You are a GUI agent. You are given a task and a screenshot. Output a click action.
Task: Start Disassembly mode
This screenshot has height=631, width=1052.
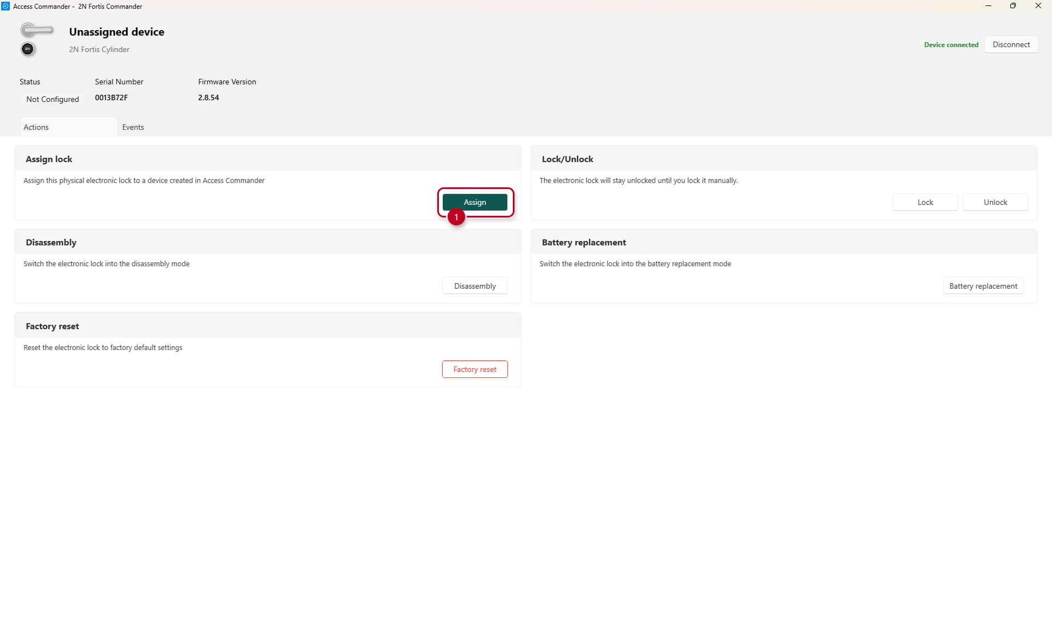[474, 286]
